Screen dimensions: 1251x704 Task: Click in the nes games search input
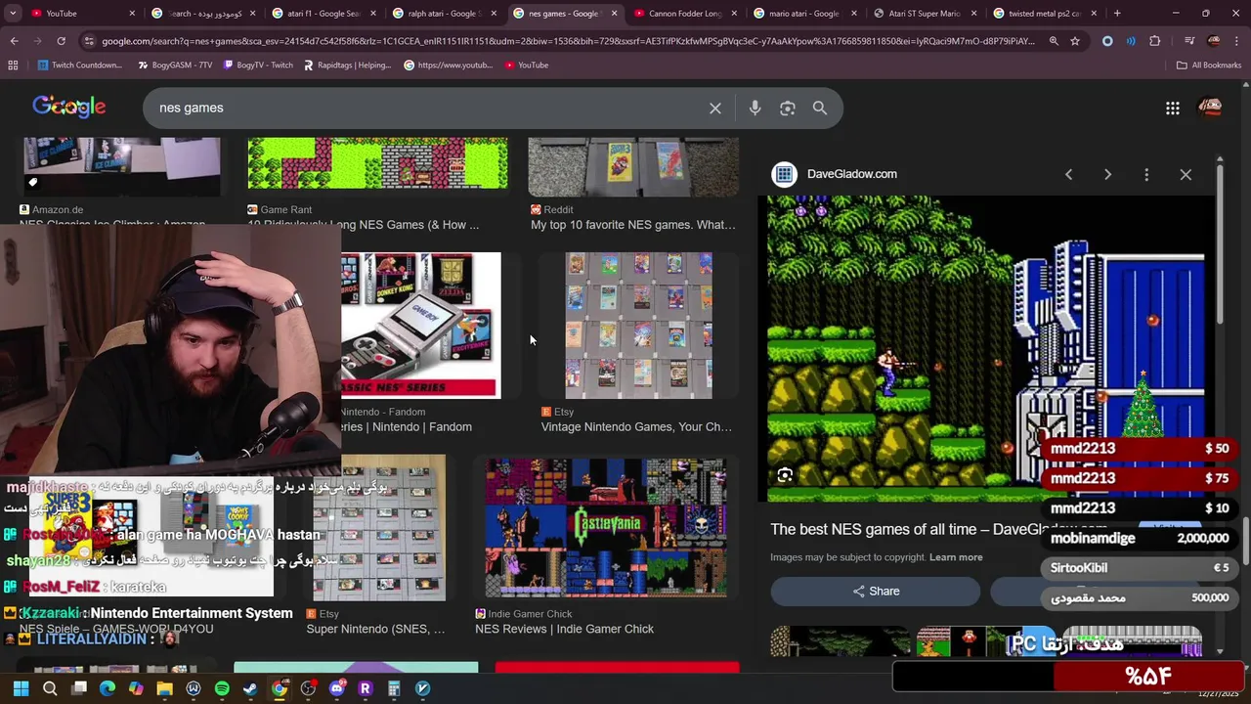coord(430,108)
